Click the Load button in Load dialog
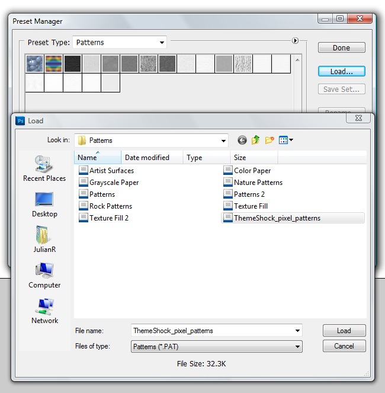The height and width of the screenshot is (393, 385). pyautogui.click(x=344, y=331)
